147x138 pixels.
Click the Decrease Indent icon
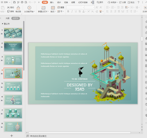(x=118, y=7)
